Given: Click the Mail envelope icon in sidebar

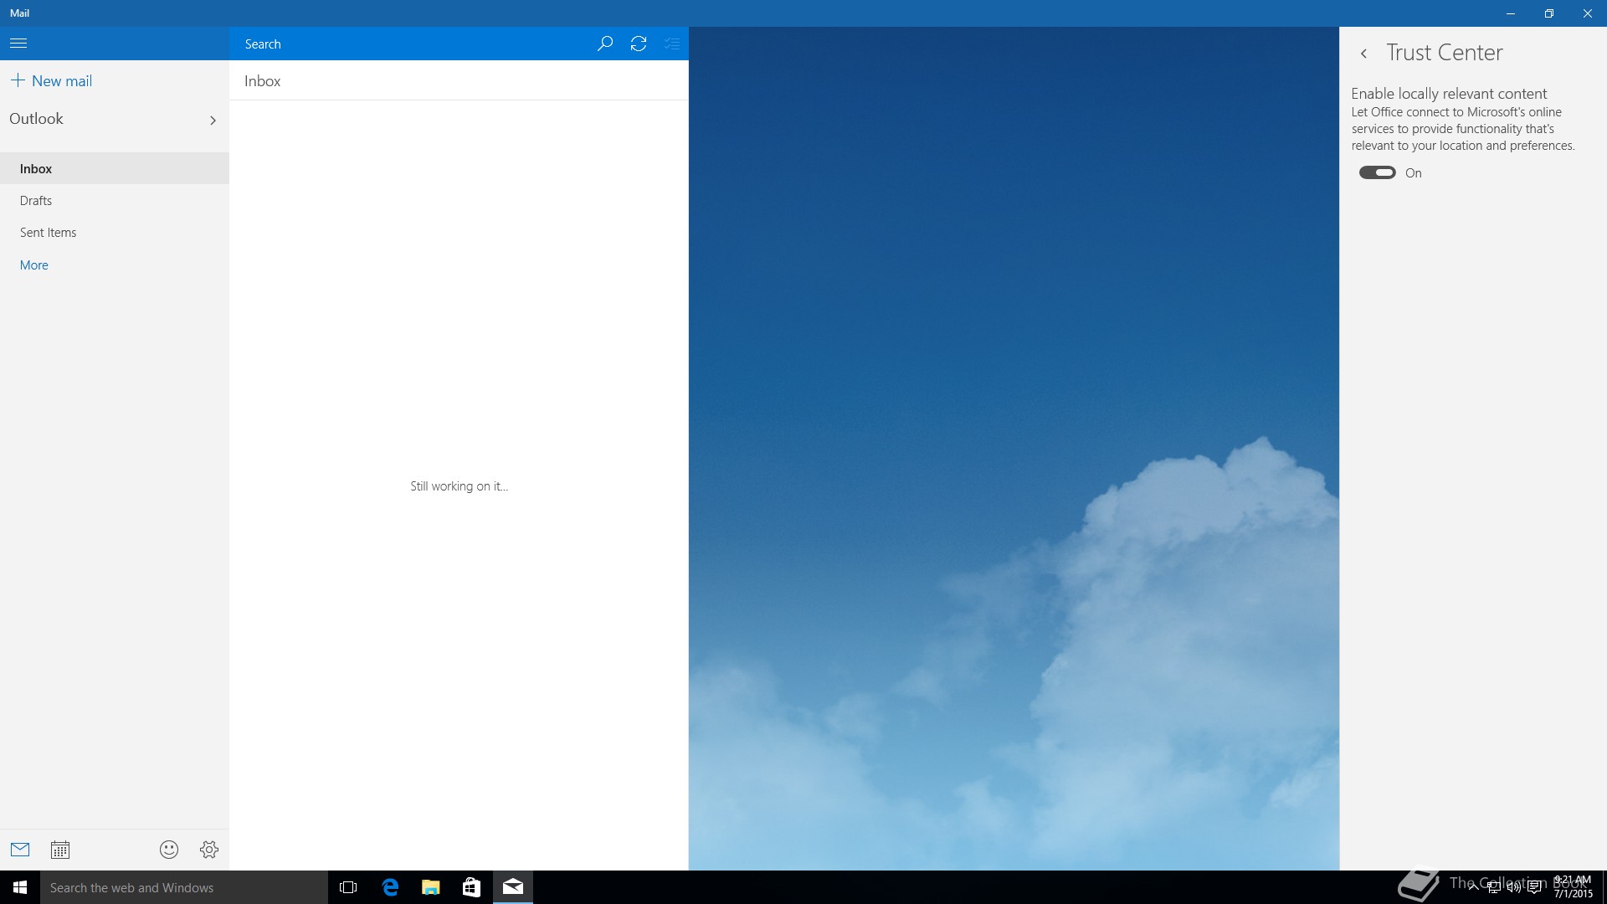Looking at the screenshot, I should [x=20, y=850].
